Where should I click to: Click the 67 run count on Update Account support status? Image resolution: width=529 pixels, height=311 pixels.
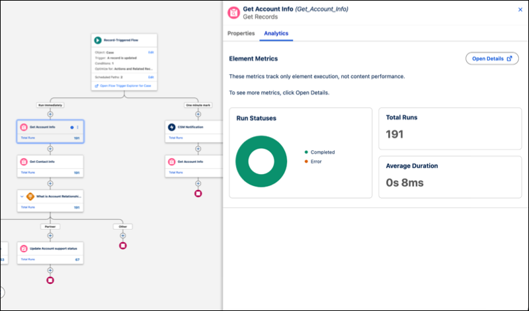(x=77, y=259)
